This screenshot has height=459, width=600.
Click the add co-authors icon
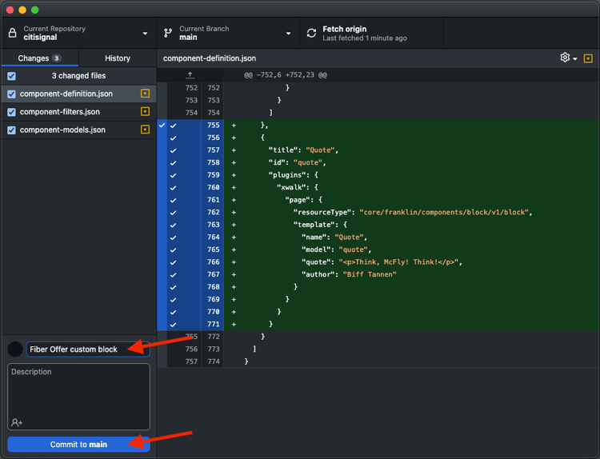point(17,421)
